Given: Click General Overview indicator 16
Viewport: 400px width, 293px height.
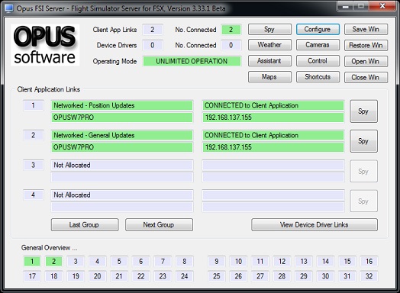Looking at the screenshot, I should pyautogui.click(x=369, y=262).
